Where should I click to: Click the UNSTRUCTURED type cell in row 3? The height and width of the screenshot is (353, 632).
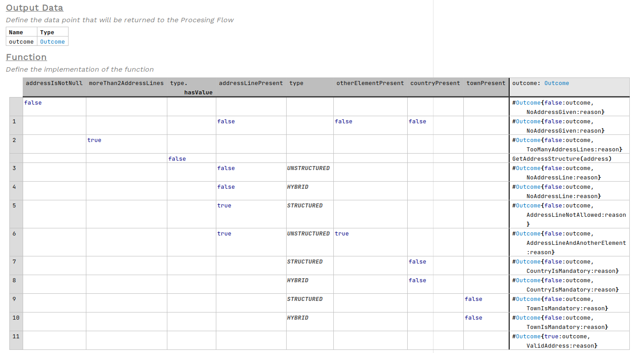point(308,168)
